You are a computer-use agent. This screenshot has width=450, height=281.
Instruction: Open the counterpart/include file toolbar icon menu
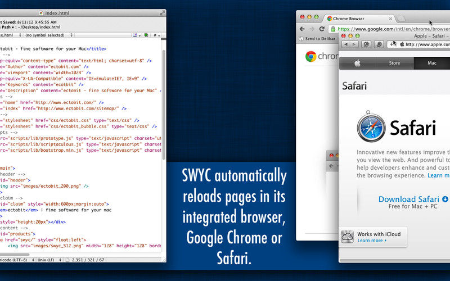click(136, 35)
